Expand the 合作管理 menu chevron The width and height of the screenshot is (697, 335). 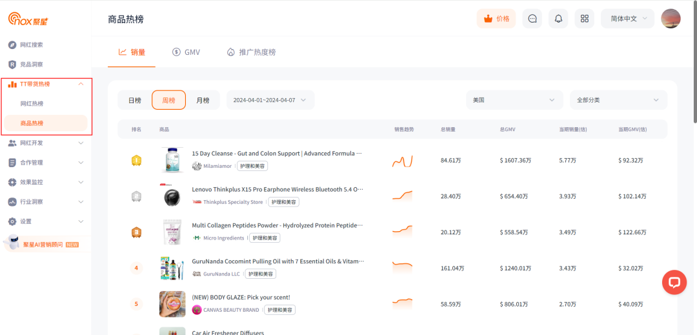[x=81, y=163]
